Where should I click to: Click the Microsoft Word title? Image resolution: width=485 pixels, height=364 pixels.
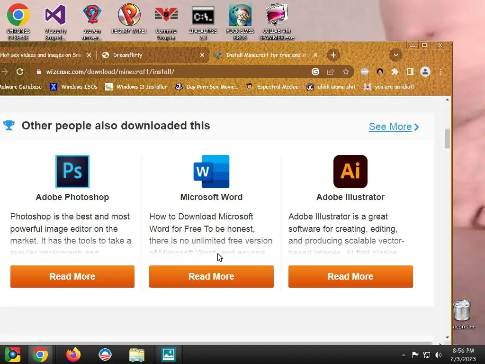pyautogui.click(x=211, y=197)
